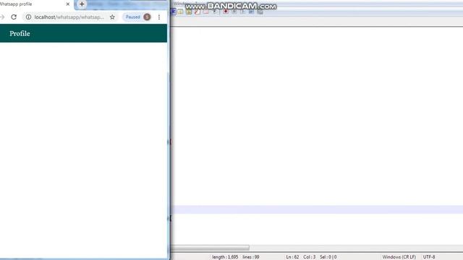Click the Profile header title
Screen dimensions: 463x260
[20, 34]
